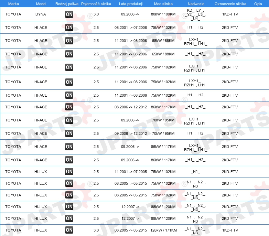
Task: Select the 80kW / 109KM power cell
Action: (163, 14)
